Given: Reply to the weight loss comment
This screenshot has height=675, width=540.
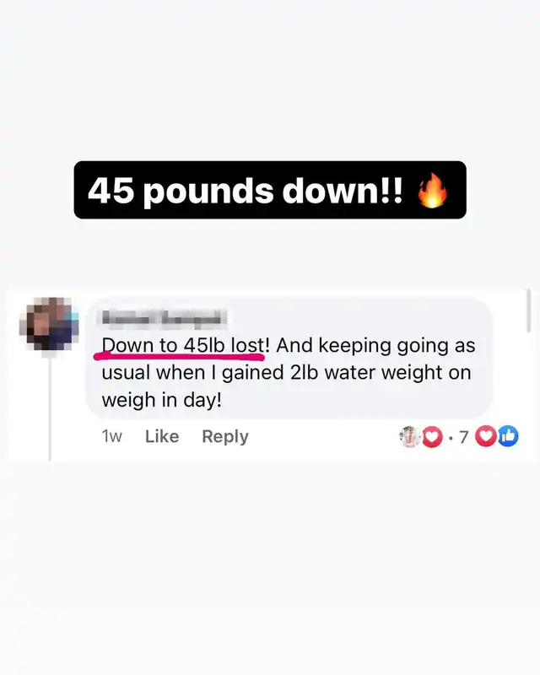Looking at the screenshot, I should 225,436.
